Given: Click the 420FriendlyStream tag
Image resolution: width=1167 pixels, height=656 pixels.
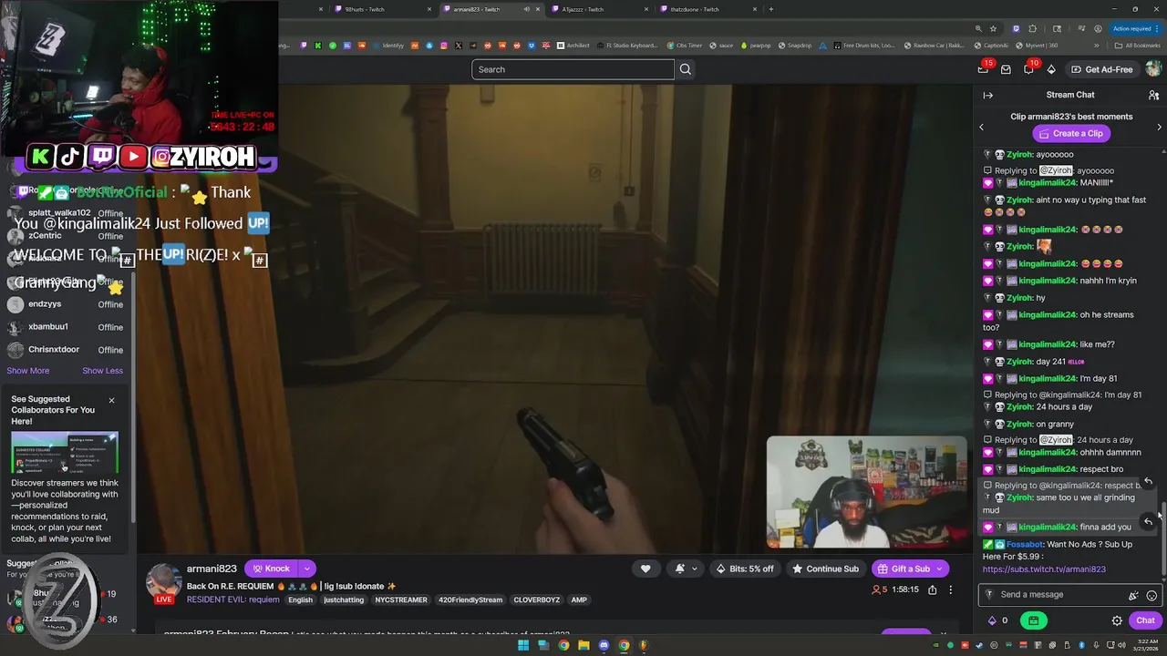Looking at the screenshot, I should click(470, 600).
